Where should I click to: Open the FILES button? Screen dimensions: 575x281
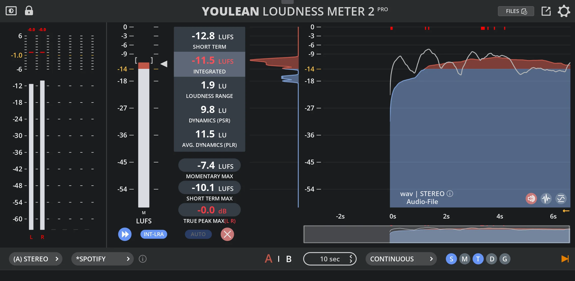(x=516, y=11)
